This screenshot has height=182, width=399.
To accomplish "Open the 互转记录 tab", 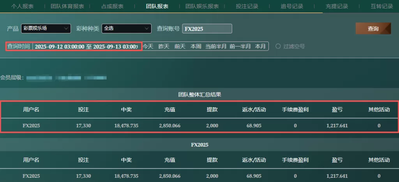I will [381, 6].
